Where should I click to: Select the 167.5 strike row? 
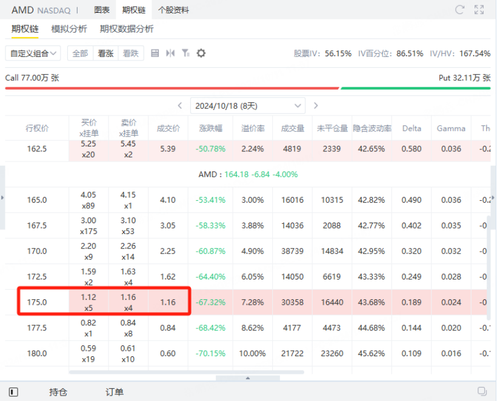click(x=248, y=226)
